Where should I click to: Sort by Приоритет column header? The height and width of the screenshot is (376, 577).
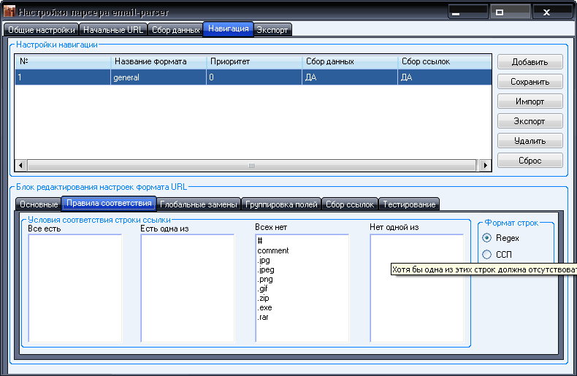point(253,62)
